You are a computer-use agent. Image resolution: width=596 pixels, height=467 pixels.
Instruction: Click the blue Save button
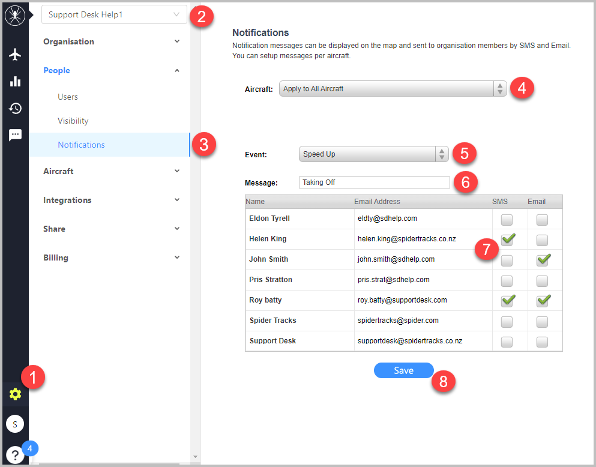tap(404, 370)
